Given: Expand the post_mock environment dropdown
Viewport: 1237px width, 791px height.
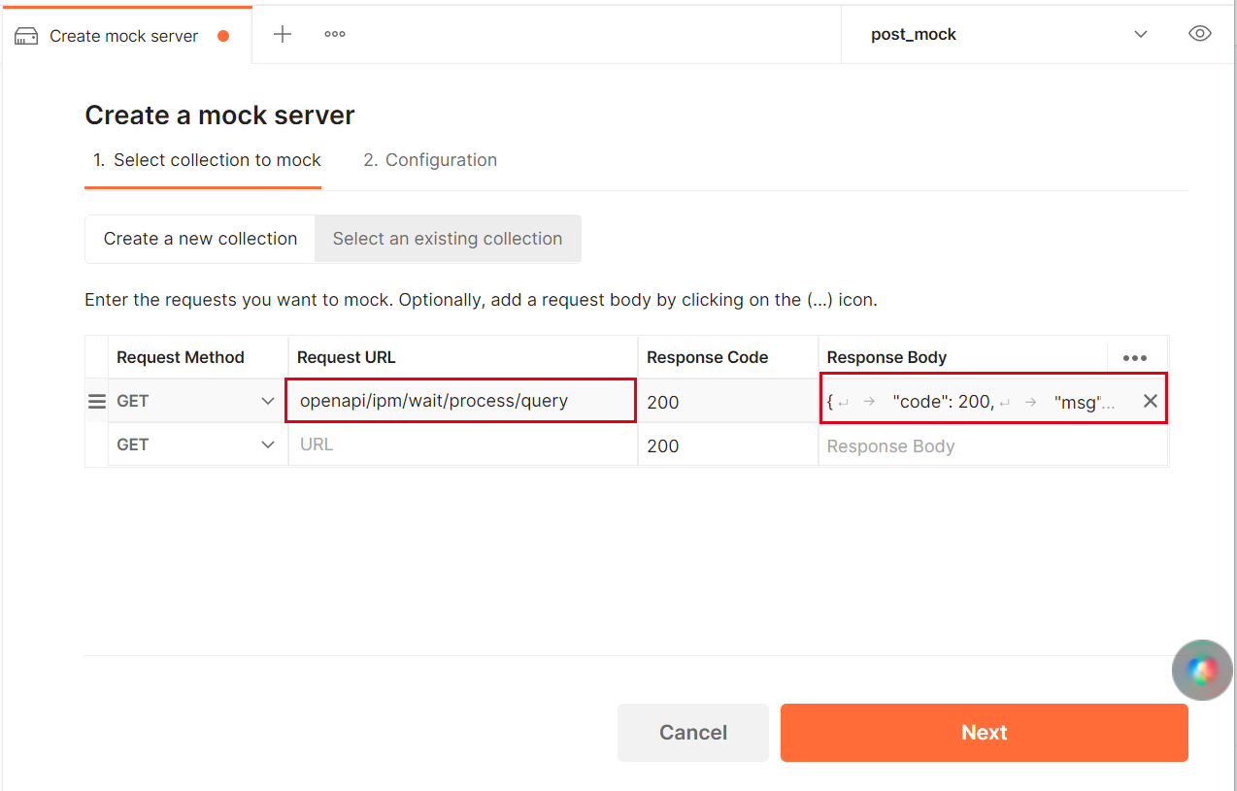Looking at the screenshot, I should [1141, 34].
